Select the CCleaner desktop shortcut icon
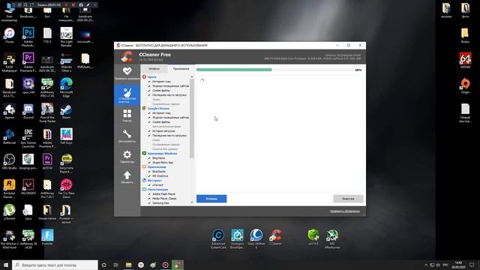The width and height of the screenshot is (480, 270). [x=275, y=237]
